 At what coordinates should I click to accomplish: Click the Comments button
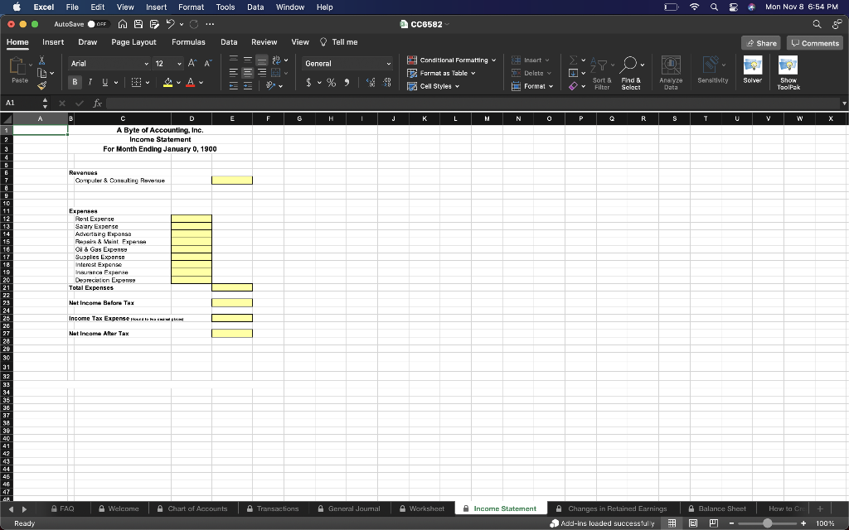tap(815, 43)
